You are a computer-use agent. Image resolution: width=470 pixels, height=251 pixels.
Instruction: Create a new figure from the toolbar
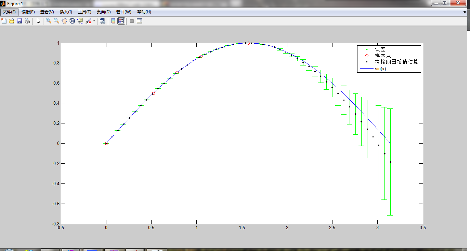click(x=4, y=21)
